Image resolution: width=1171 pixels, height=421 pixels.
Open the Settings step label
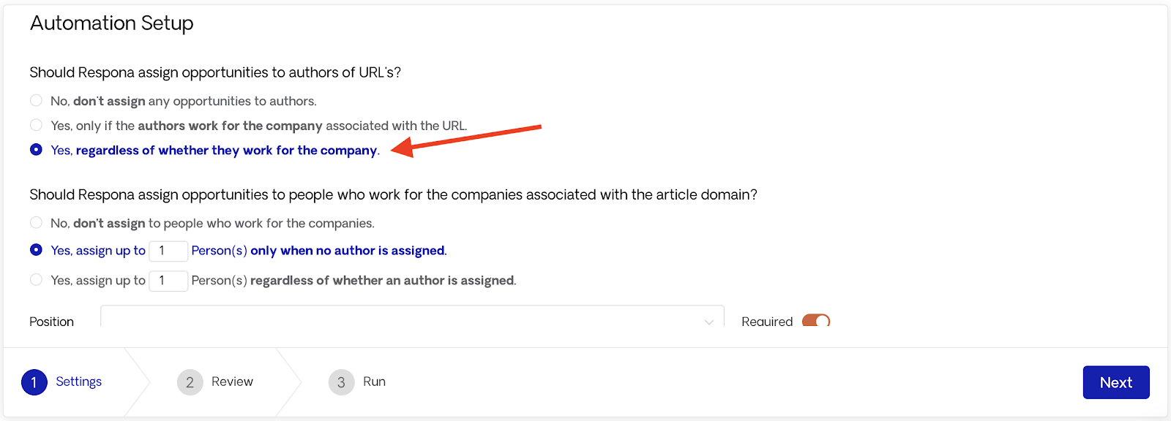tap(78, 382)
